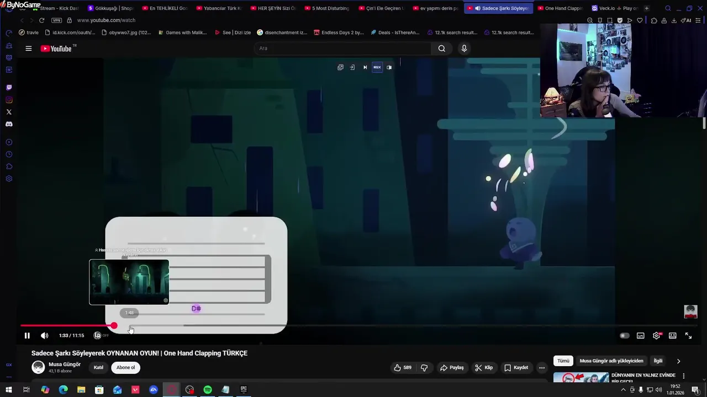Switch to '5 Most Disturbing' browser tab
707x397 pixels.
[326, 8]
